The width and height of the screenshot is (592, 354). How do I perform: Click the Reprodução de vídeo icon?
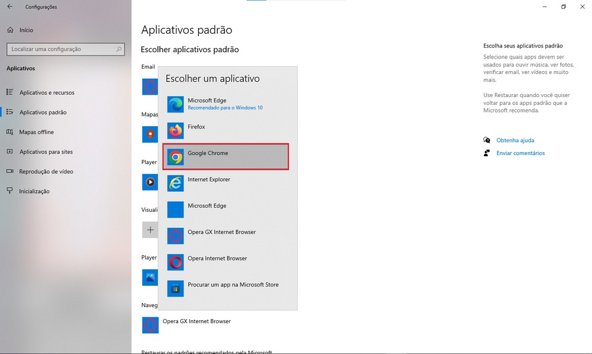tap(10, 171)
